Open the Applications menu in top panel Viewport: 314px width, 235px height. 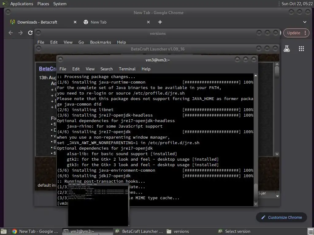pos(22,4)
